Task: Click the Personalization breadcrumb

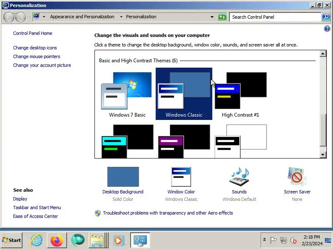Action: coord(141,17)
